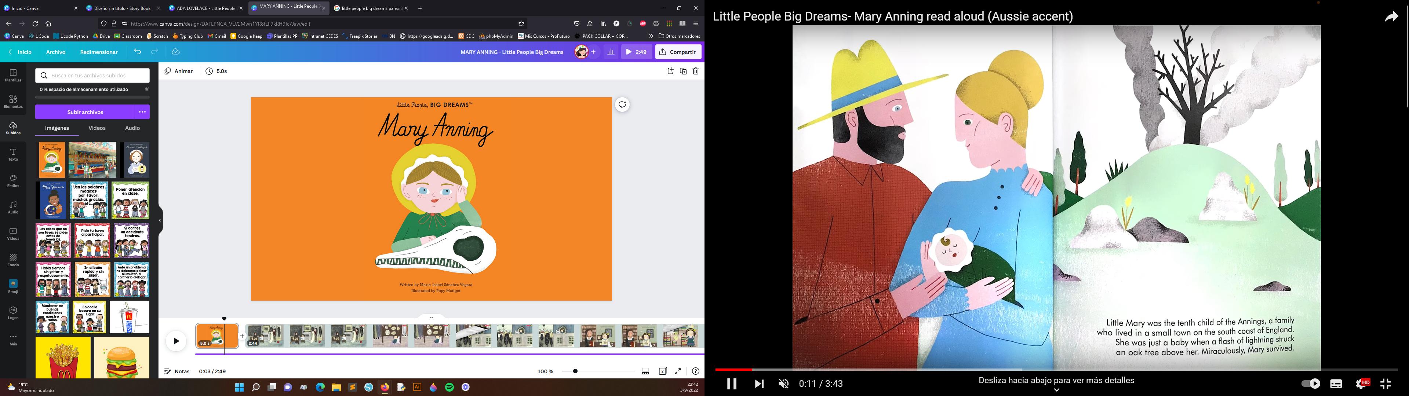The image size is (1409, 396).
Task: Delete the current page with trash icon
Action: 696,71
